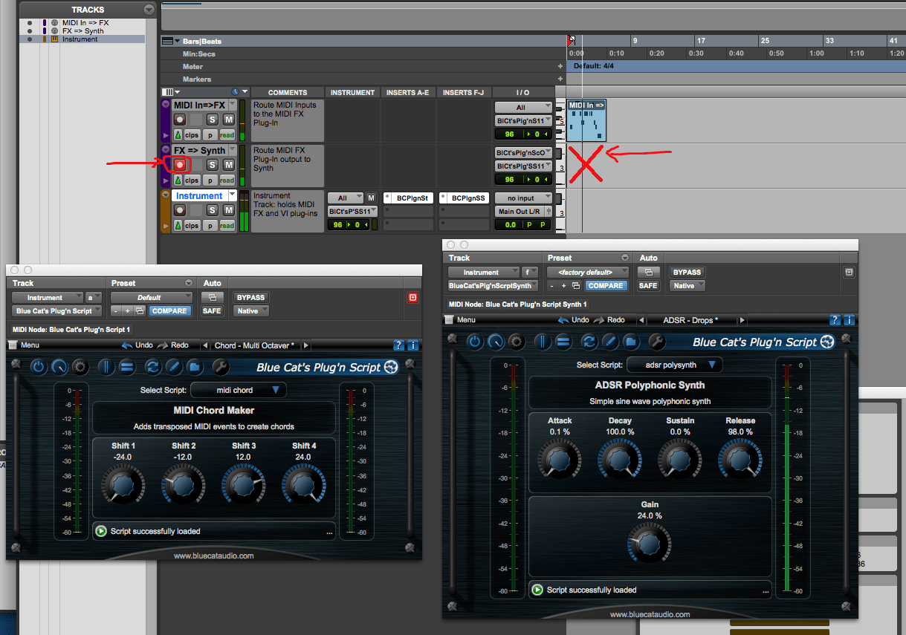
Task: Record-enable the Instrument track
Action: 179,210
